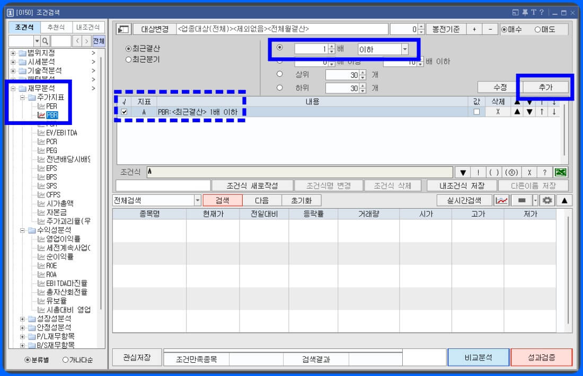
Task: Select 가나다순 sort radio
Action: 65,360
